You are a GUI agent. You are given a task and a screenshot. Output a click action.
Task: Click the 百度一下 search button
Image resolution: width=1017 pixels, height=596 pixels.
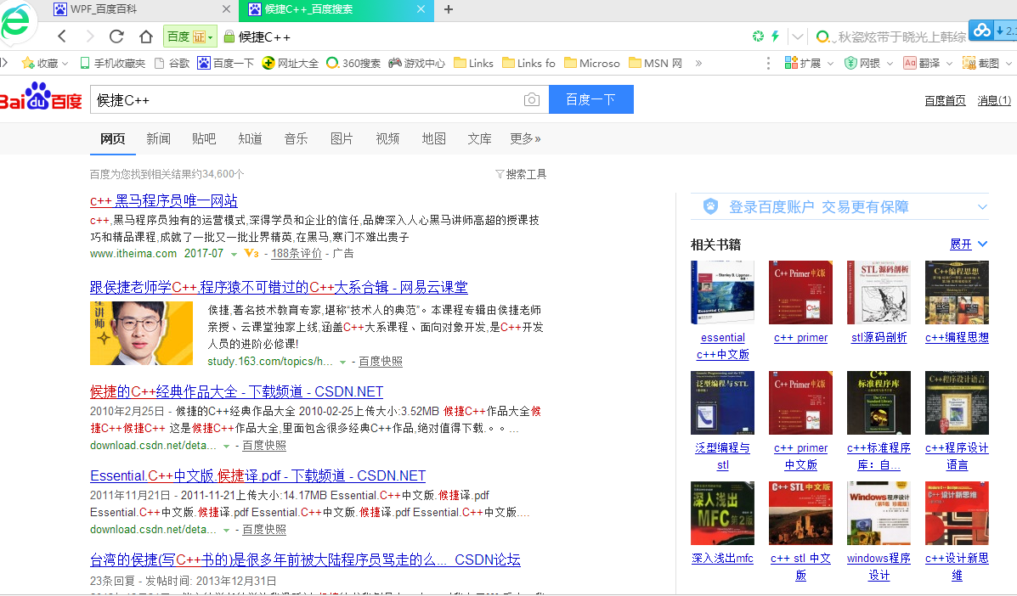pos(590,99)
